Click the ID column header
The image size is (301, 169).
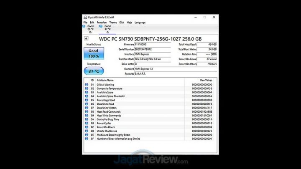(x=92, y=80)
